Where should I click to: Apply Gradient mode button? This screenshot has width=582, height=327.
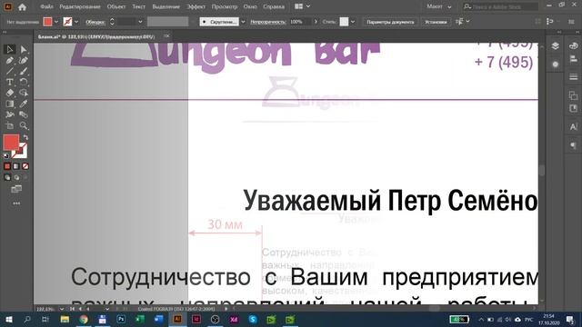click(16, 166)
